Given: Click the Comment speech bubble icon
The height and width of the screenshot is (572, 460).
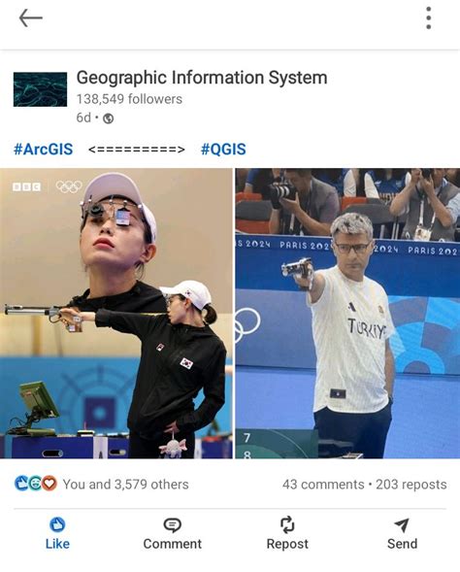Looking at the screenshot, I should coord(172,525).
